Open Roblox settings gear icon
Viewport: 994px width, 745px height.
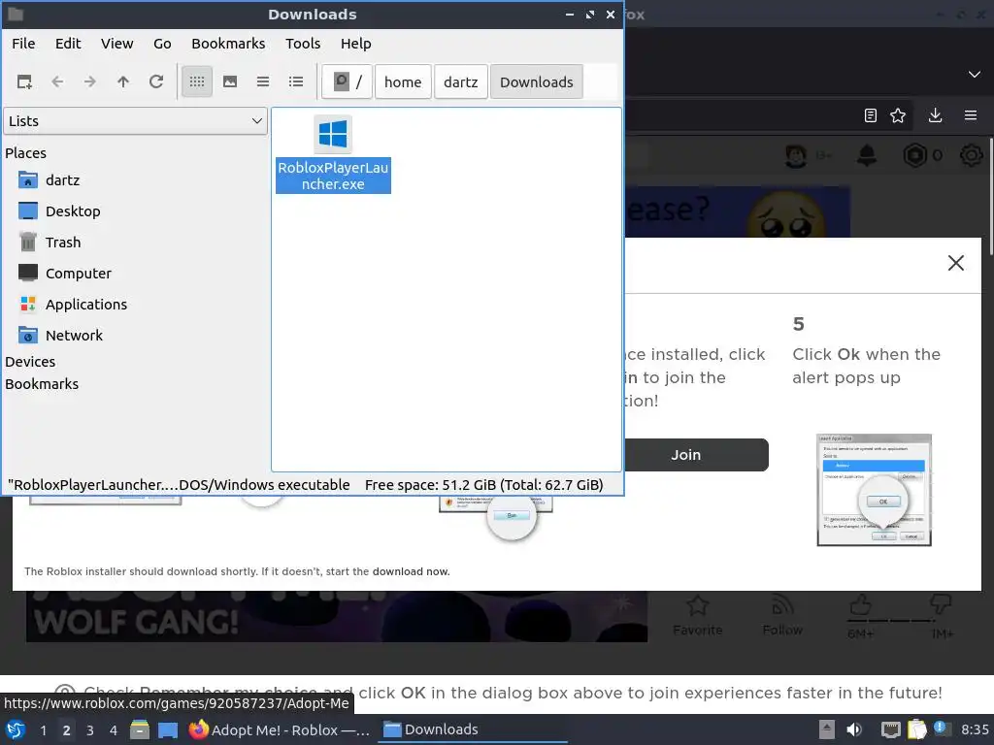point(971,155)
